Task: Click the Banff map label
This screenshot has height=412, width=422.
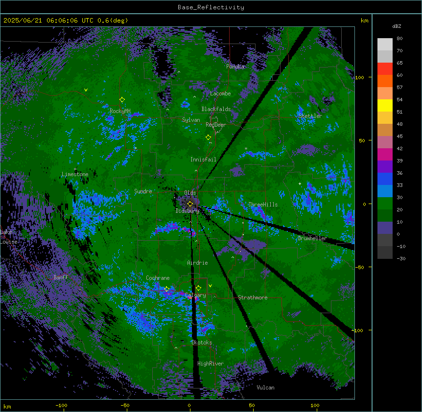Action: [x=61, y=277]
